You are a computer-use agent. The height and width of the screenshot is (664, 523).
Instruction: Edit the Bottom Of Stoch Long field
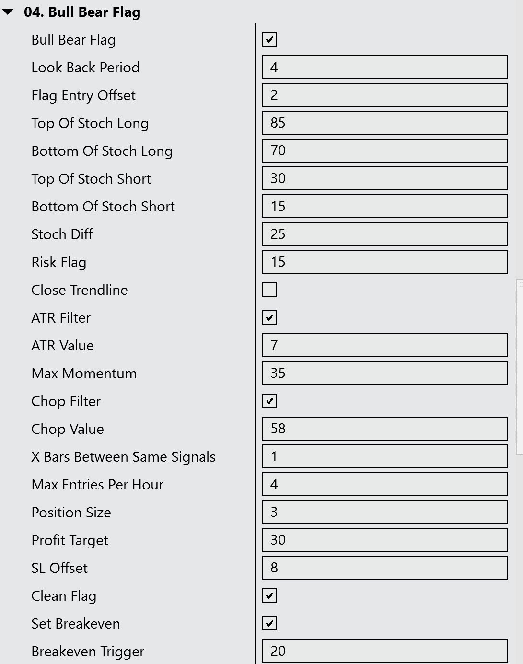pos(384,151)
